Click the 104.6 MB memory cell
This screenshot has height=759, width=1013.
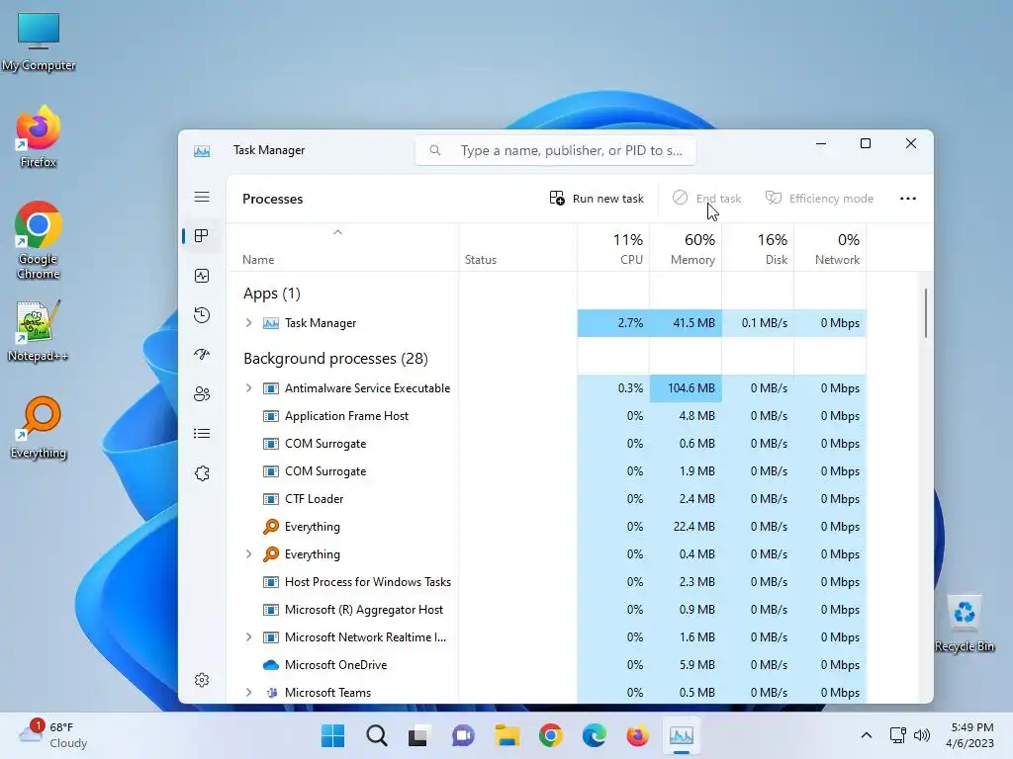(686, 387)
